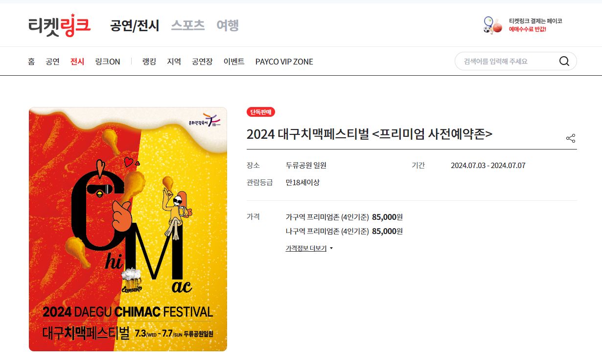The width and height of the screenshot is (602, 363).
Task: Switch to the 스포츠 category
Action: click(187, 25)
